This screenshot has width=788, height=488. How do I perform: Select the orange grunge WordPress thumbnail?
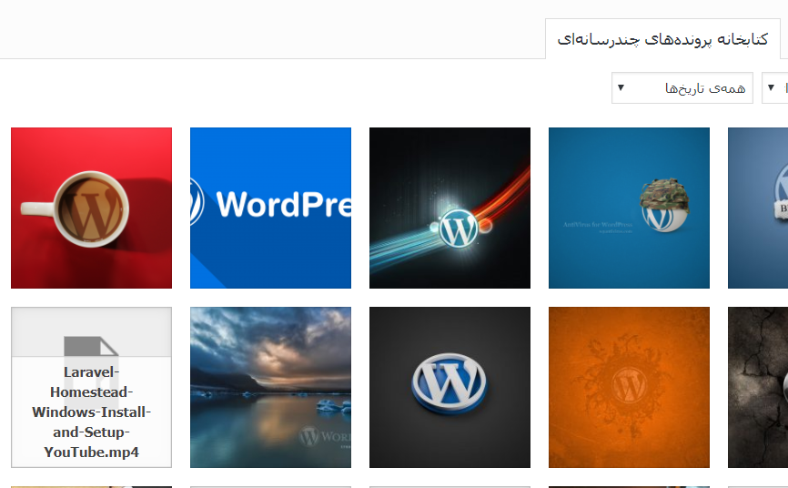click(629, 387)
